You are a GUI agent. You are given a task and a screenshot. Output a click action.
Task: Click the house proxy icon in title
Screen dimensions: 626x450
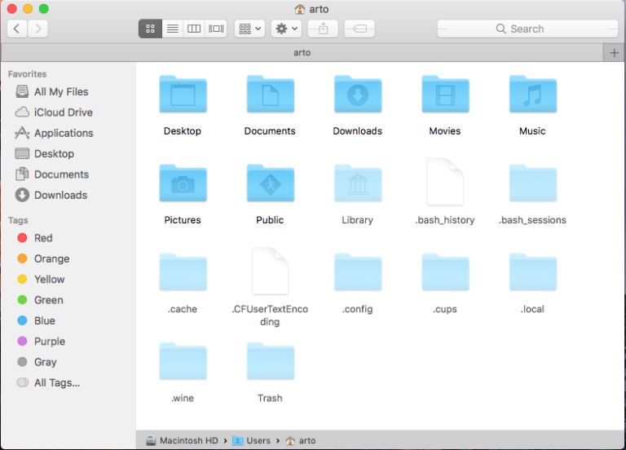(299, 9)
